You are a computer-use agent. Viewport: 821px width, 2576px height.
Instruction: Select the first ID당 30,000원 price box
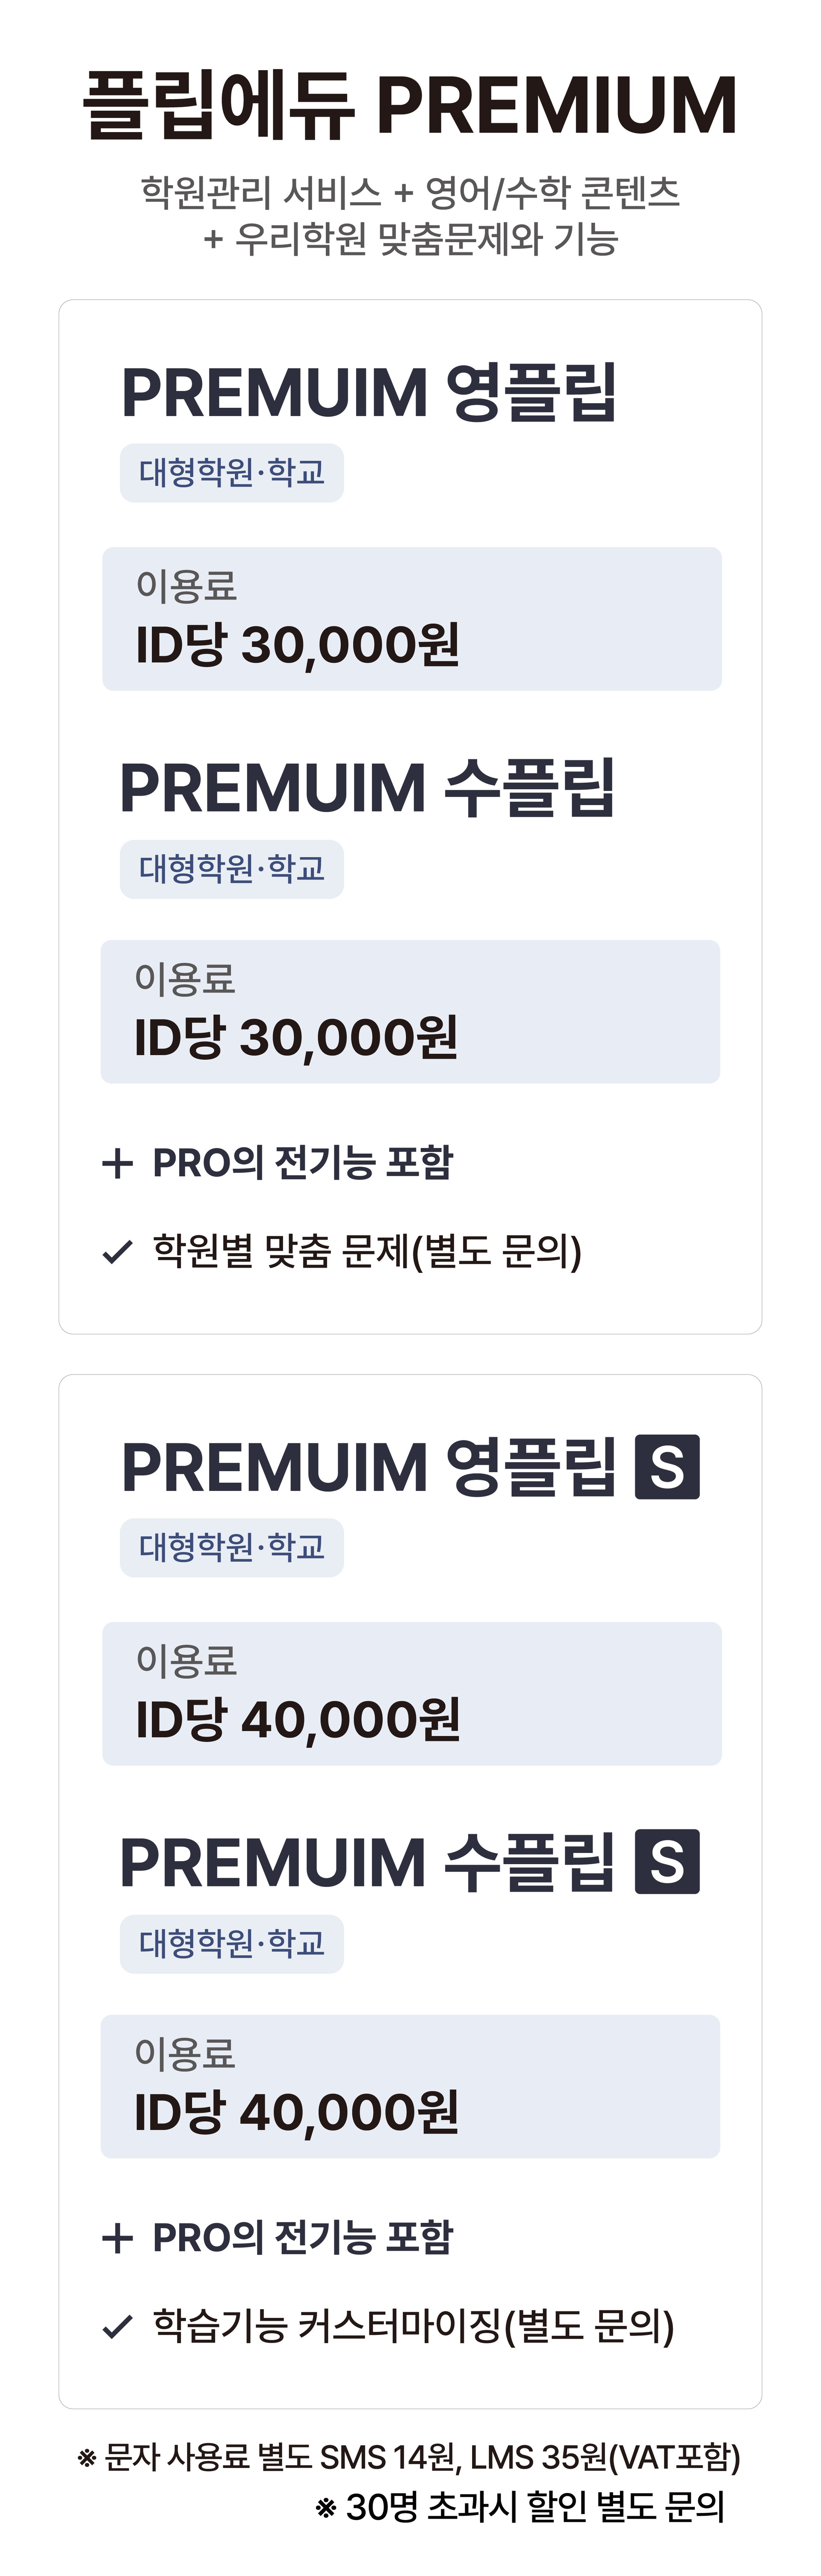pyautogui.click(x=412, y=618)
